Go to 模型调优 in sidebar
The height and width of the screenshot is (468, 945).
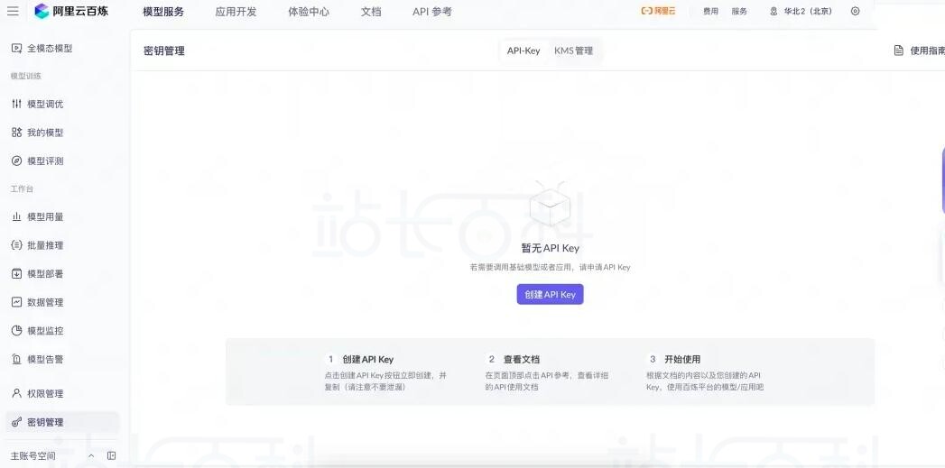pos(44,105)
